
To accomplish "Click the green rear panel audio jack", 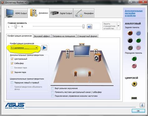I will tap(138, 40).
